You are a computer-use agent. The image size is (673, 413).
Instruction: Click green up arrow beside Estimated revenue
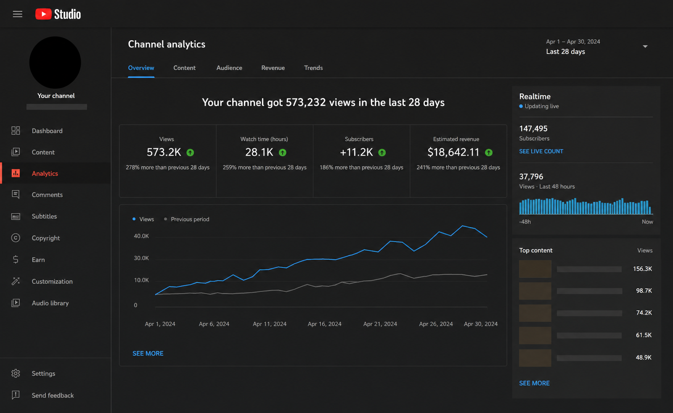(x=489, y=153)
